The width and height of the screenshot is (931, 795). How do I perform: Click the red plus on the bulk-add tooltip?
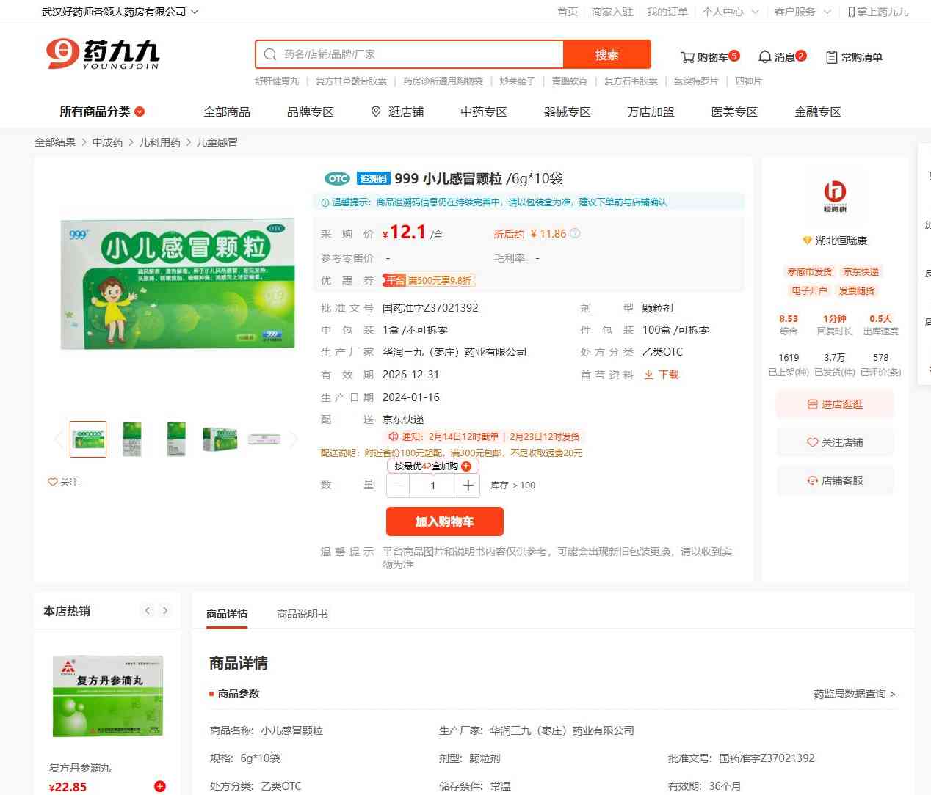pos(466,466)
